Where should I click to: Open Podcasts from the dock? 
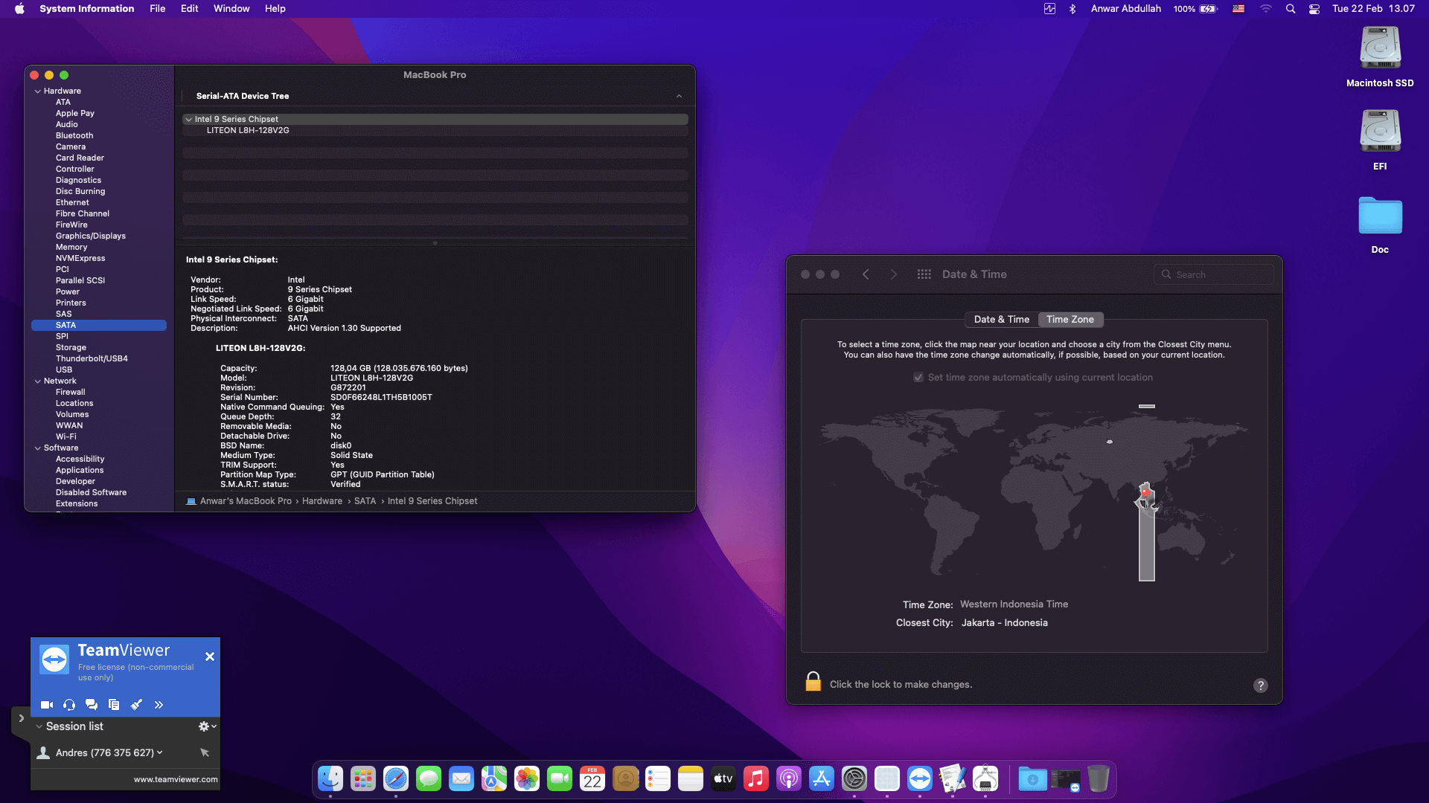[789, 779]
